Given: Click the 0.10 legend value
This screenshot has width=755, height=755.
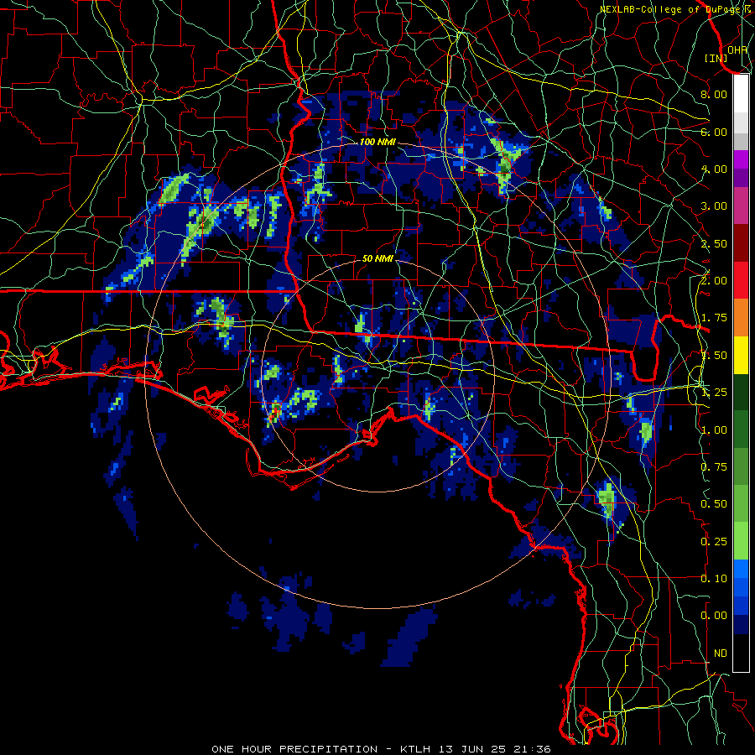Looking at the screenshot, I should pos(714,579).
